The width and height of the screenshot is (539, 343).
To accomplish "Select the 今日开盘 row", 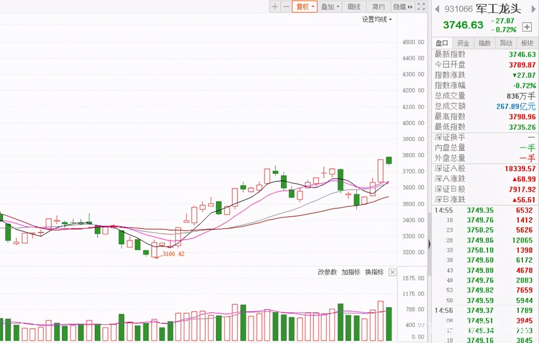I will (485, 65).
